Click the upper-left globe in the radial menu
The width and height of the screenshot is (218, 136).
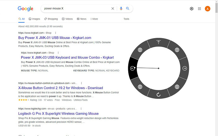pos(140,50)
